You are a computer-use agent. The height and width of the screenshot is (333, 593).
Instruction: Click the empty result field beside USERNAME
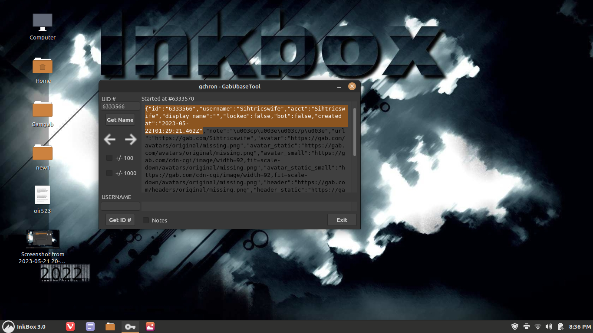point(246,206)
